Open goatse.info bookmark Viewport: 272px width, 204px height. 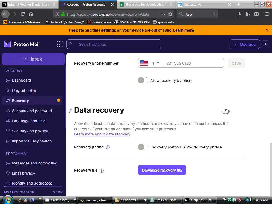point(163,22)
